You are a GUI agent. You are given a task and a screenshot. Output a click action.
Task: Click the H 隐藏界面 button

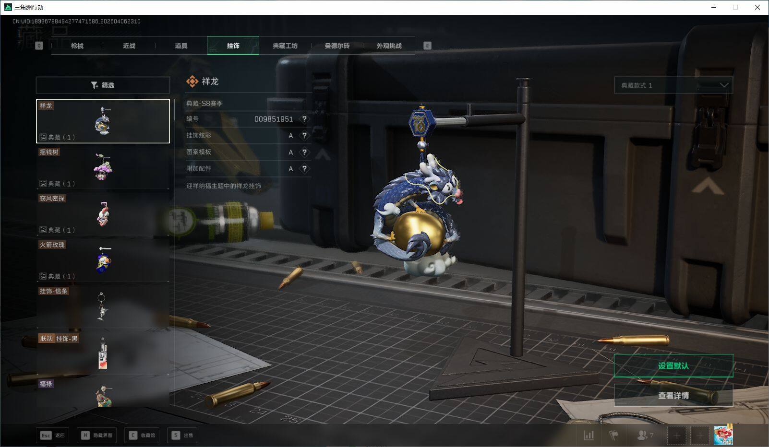[x=97, y=435]
